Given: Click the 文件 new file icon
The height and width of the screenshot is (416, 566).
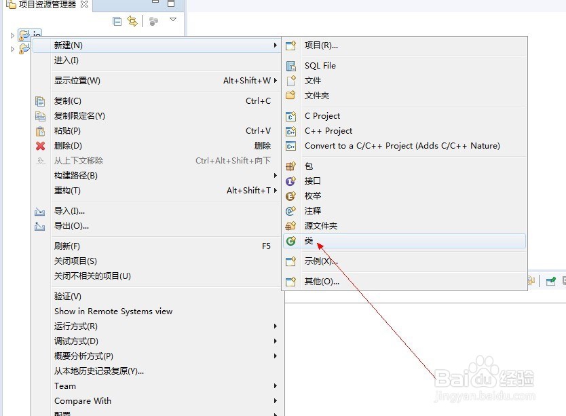Looking at the screenshot, I should click(x=291, y=81).
